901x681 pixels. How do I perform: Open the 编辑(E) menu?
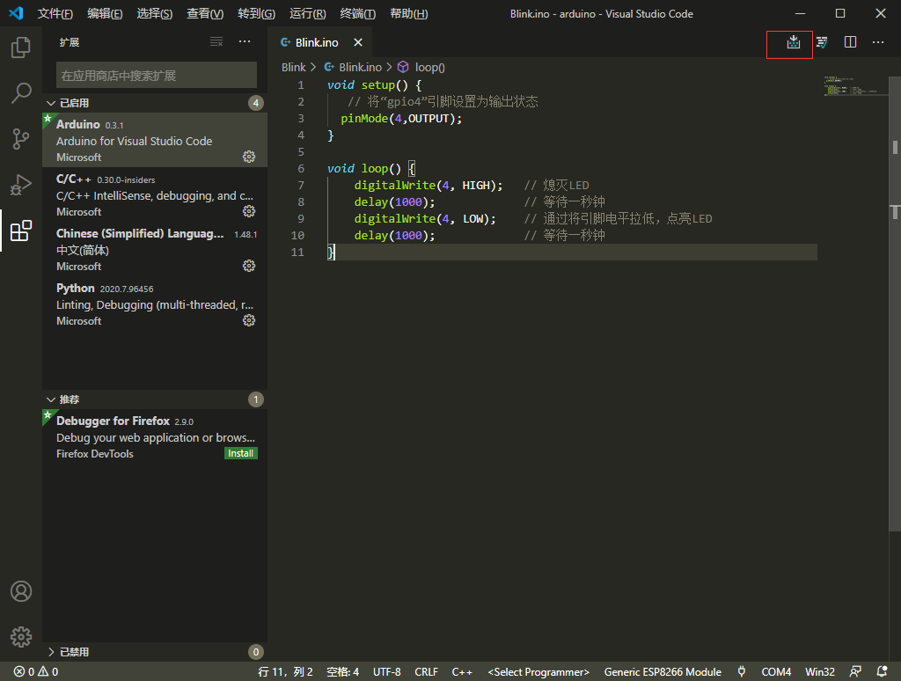(105, 13)
